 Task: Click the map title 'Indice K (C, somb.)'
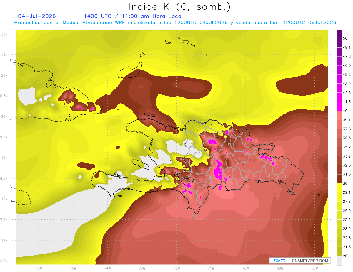point(180,7)
